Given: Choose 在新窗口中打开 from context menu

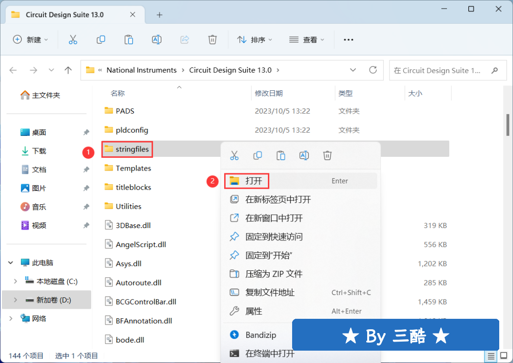Looking at the screenshot, I should (301, 218).
